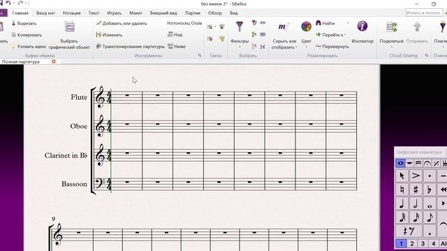This screenshot has height=251, width=447.
Task: Open the jazz articulations keypad layout tab
Action: 436,163
